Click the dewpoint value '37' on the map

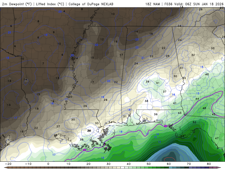tap(165, 92)
